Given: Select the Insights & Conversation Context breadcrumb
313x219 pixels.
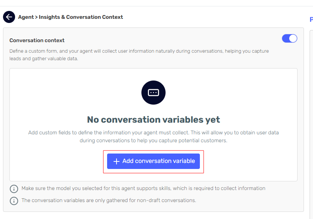Looking at the screenshot, I should (81, 17).
